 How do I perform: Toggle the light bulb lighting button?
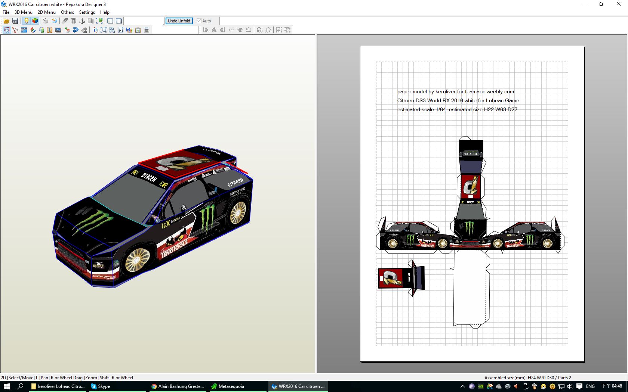(x=26, y=21)
